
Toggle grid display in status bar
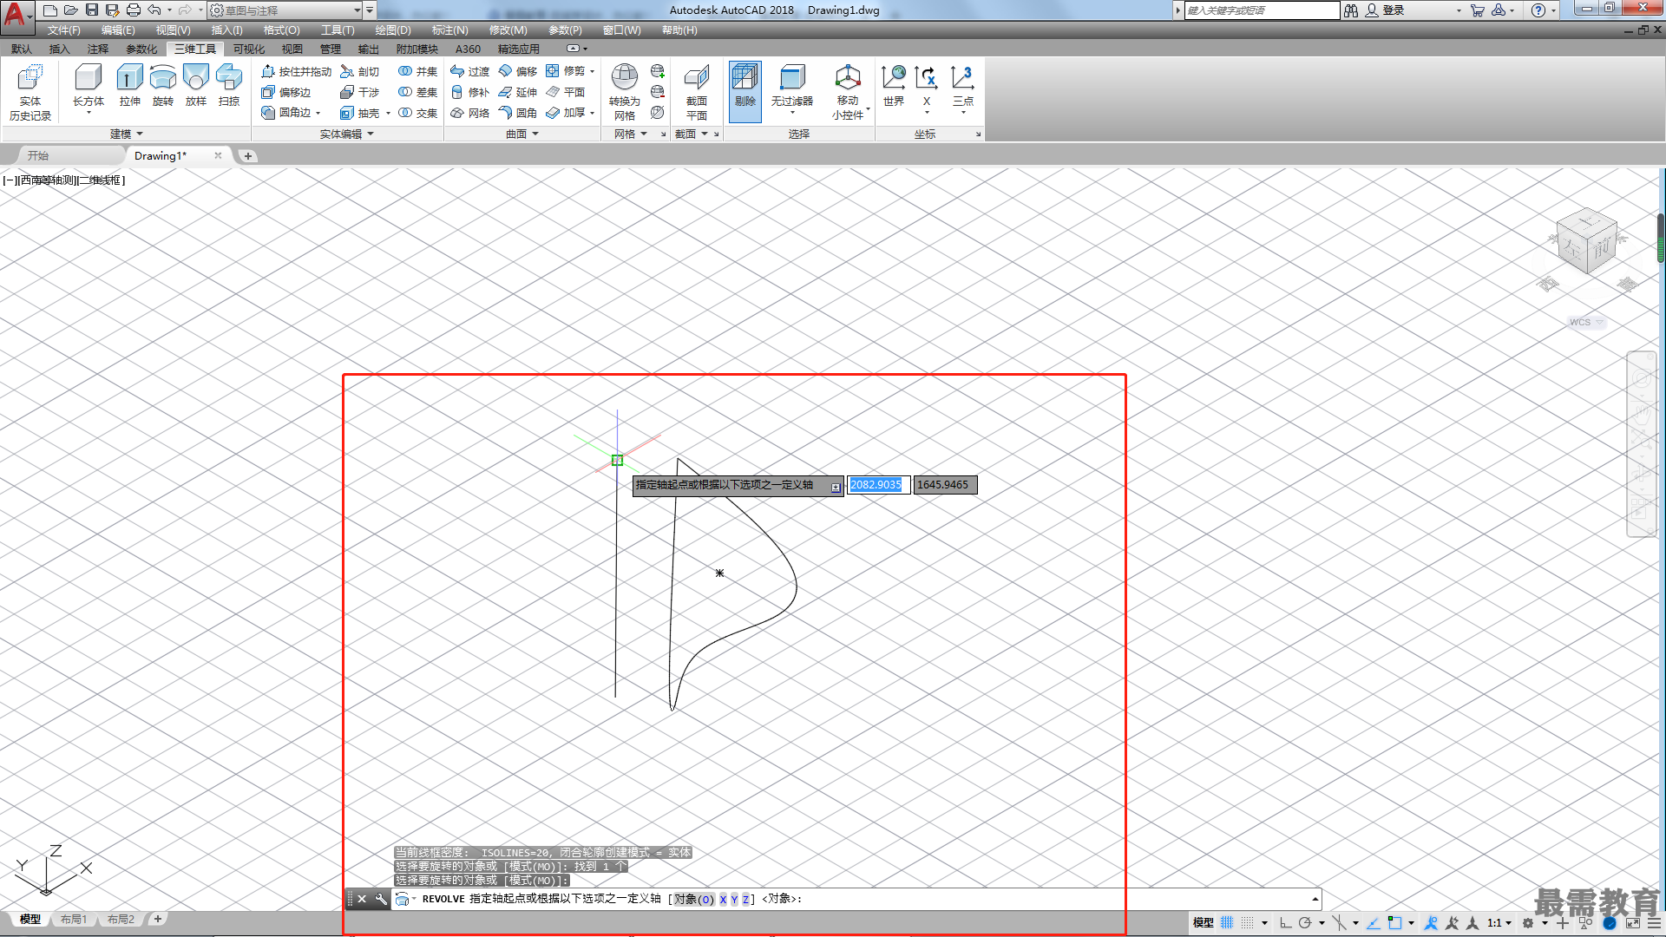point(1227,923)
